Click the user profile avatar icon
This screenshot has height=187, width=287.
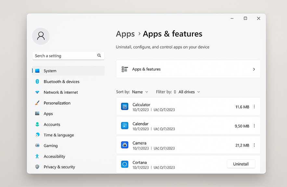[41, 36]
